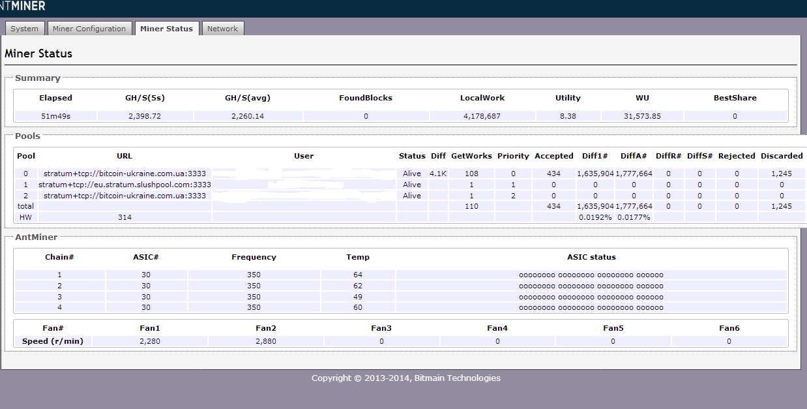Click Fan2 speed value 2,880

pyautogui.click(x=265, y=341)
